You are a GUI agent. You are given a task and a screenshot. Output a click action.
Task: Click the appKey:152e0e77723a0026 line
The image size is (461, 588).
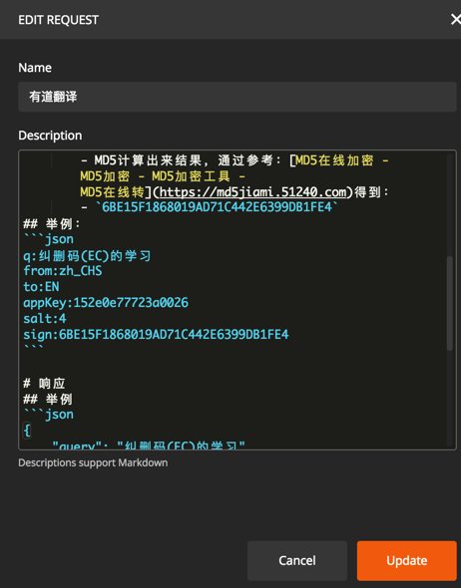coord(106,303)
